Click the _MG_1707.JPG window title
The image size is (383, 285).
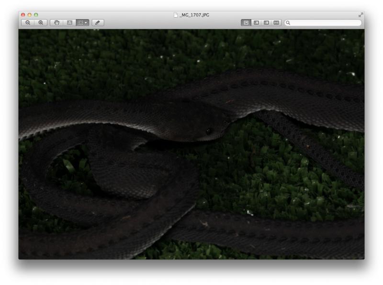(x=194, y=15)
